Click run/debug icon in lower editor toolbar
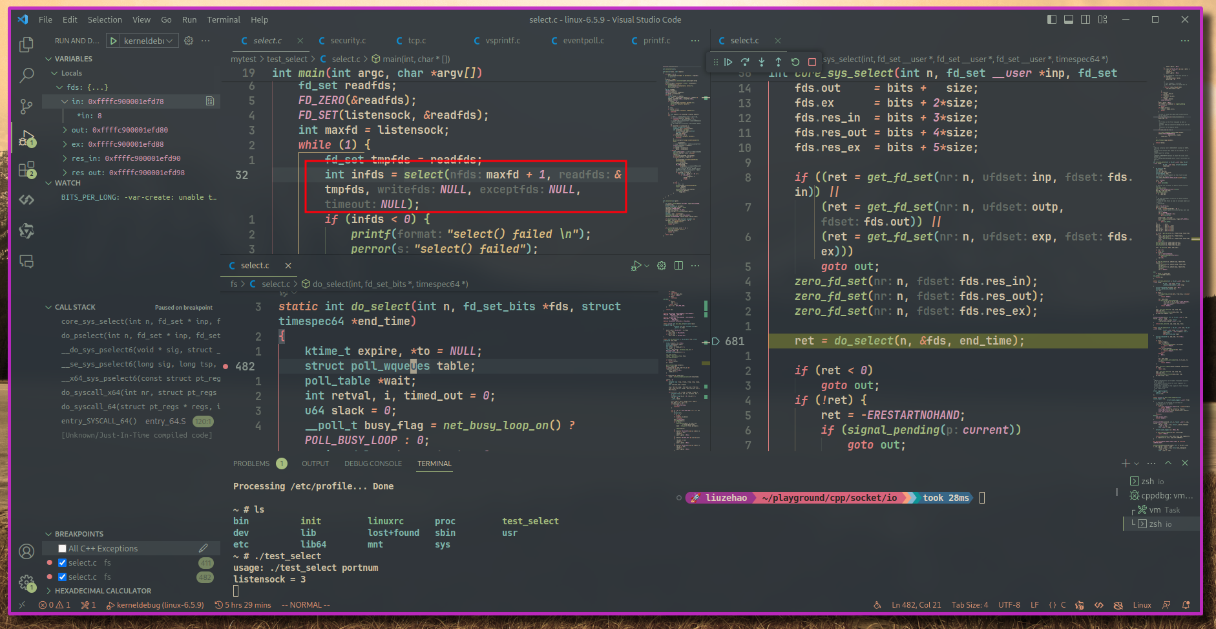 tap(636, 266)
